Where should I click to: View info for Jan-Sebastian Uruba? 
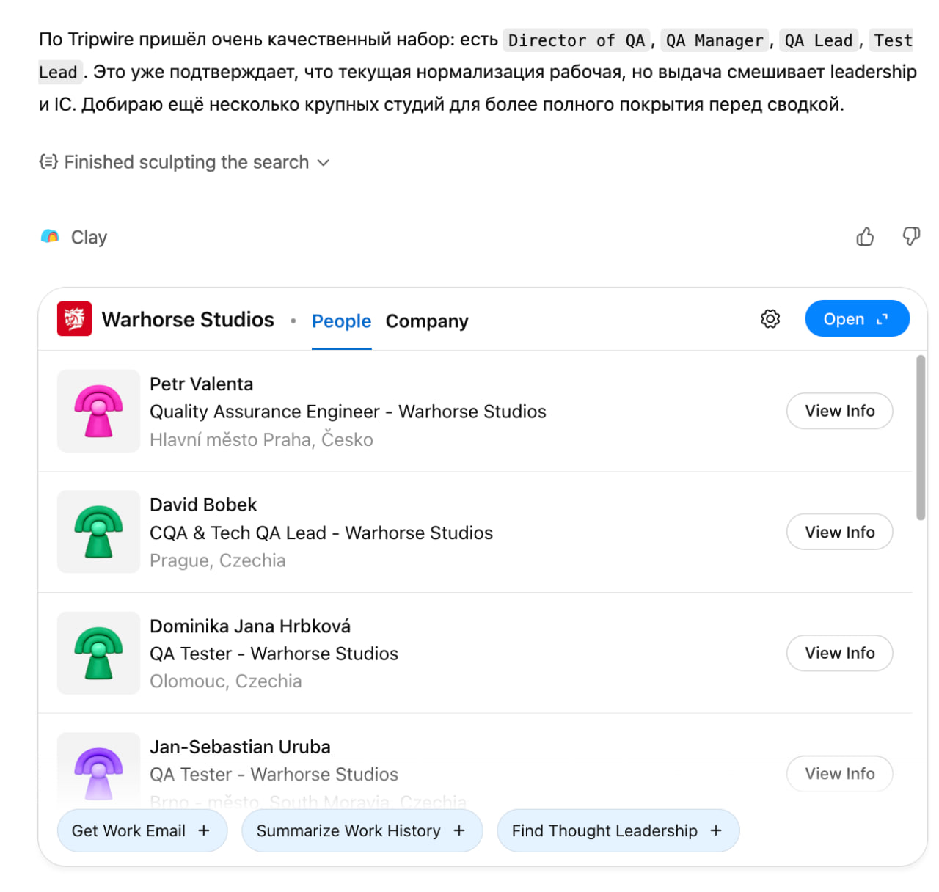[839, 774]
